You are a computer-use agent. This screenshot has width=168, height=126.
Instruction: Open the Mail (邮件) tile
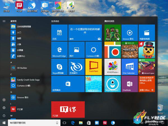[85, 33]
